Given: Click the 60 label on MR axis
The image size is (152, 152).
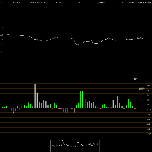Looking at the screenshot, I should click(148, 95).
